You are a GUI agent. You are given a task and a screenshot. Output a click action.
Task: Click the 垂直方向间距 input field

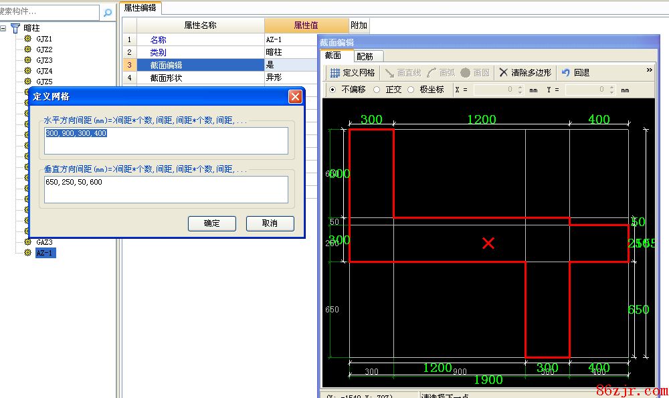[166, 189]
